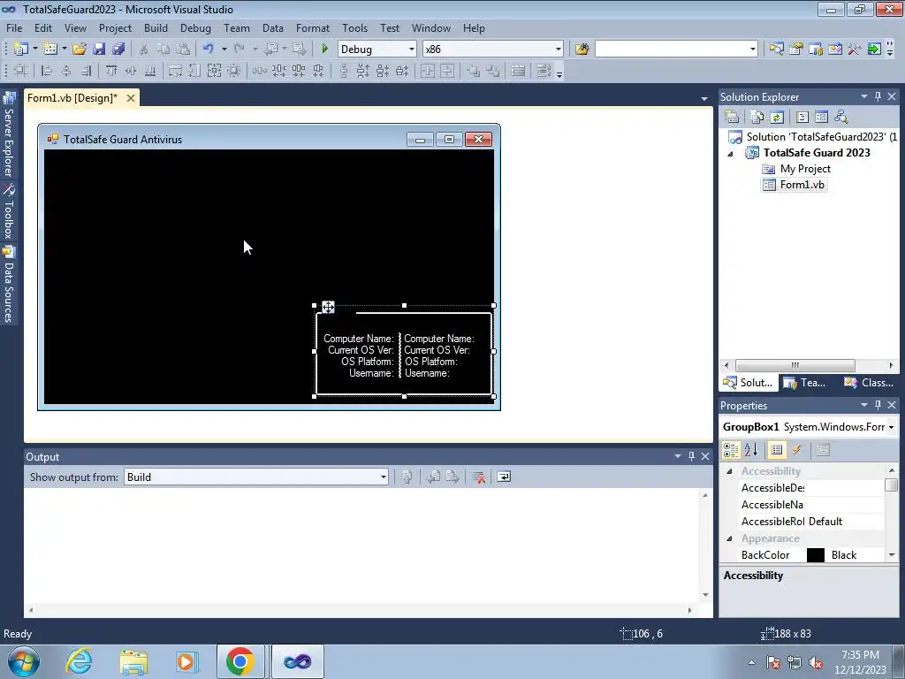Image resolution: width=905 pixels, height=679 pixels.
Task: Open the Format menu
Action: (313, 27)
